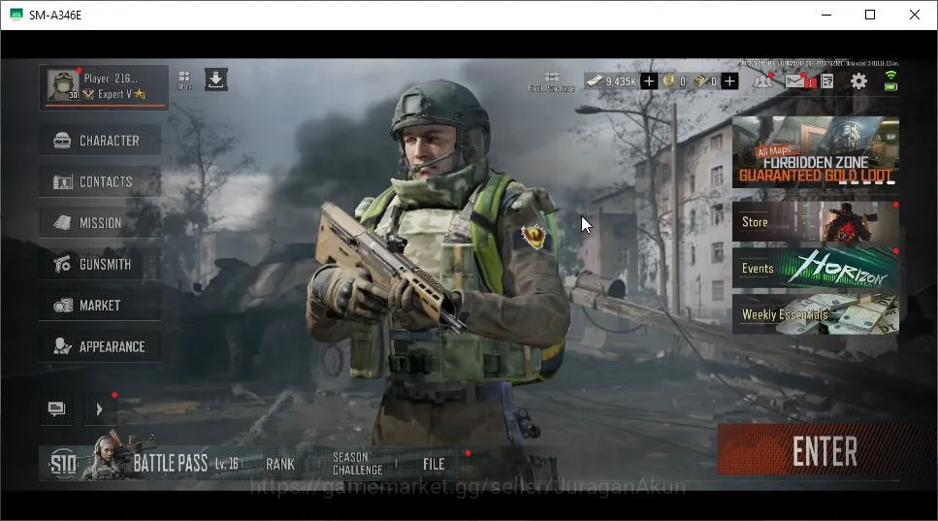Image resolution: width=938 pixels, height=521 pixels.
Task: Open the MARKET menu
Action: (x=100, y=306)
